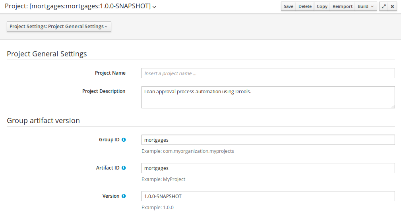The width and height of the screenshot is (401, 212).
Task: Open the Build dropdown menu
Action: click(366, 6)
